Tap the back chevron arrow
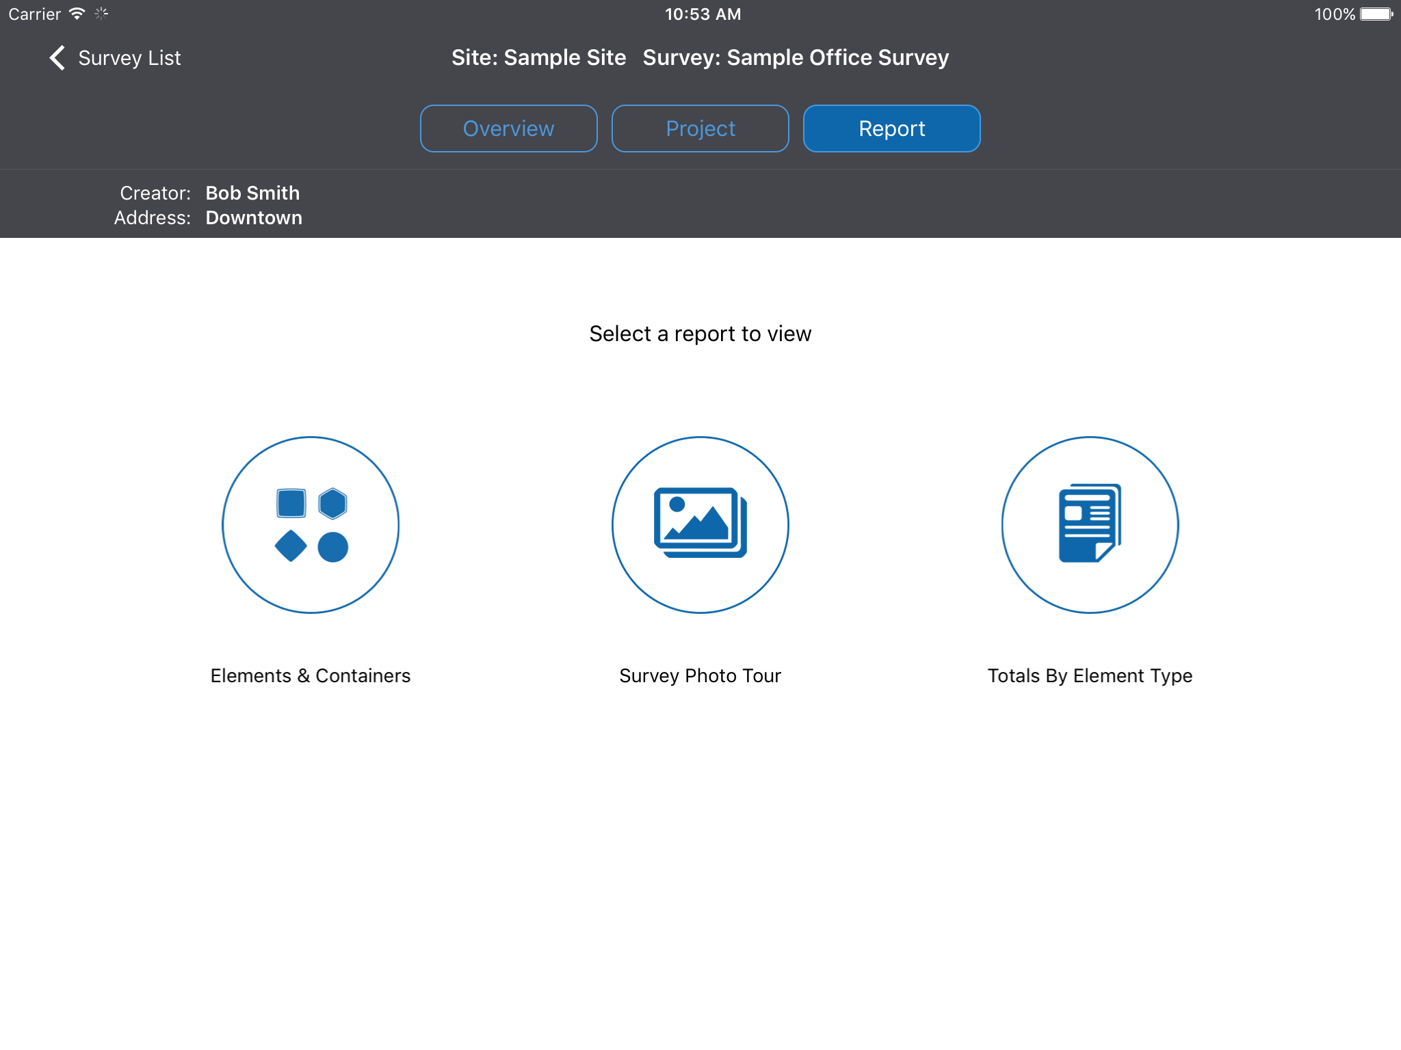The width and height of the screenshot is (1401, 1050). click(57, 58)
